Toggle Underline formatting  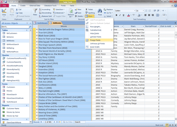[x=124, y=15]
